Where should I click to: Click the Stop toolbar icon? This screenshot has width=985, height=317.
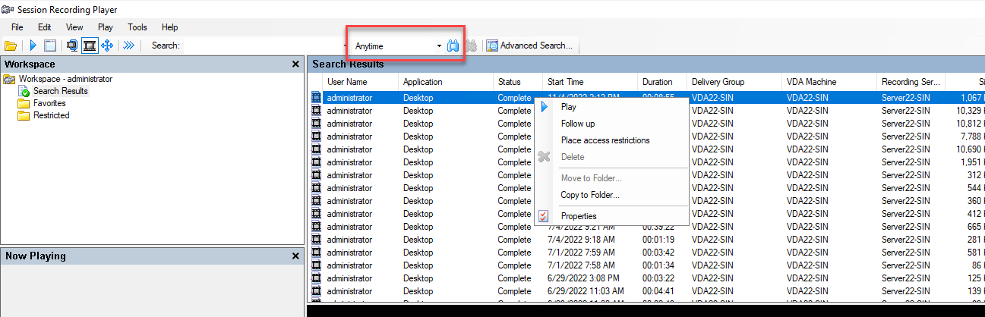coord(50,46)
